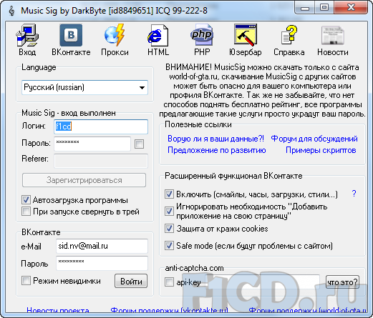Open the Прокси settings icon
Image resolution: width=373 pixels, height=318 pixels.
click(x=115, y=39)
